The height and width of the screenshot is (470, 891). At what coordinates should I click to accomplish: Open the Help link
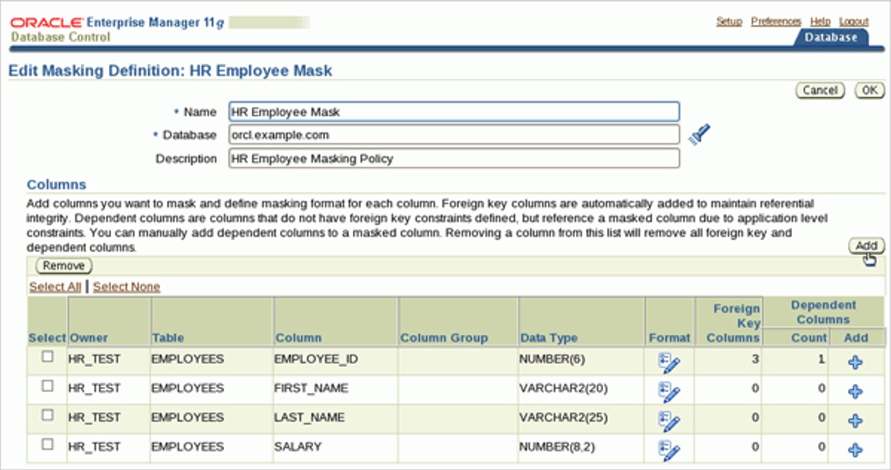click(820, 22)
